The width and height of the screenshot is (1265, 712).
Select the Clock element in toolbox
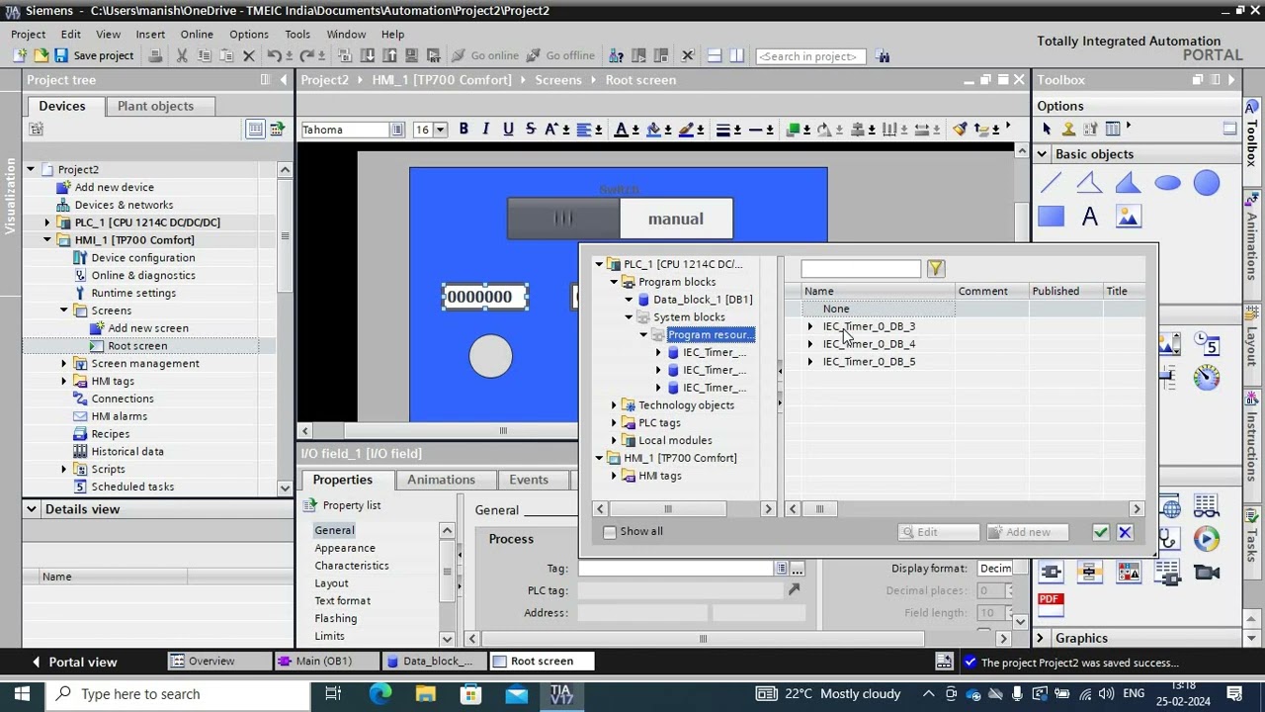point(1206,343)
